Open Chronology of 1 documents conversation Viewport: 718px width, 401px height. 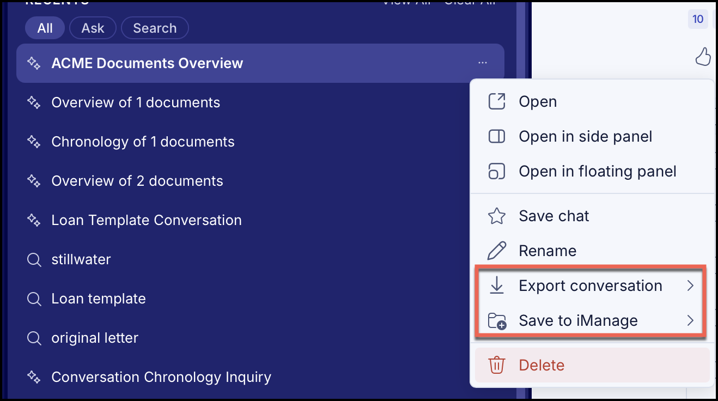point(143,142)
